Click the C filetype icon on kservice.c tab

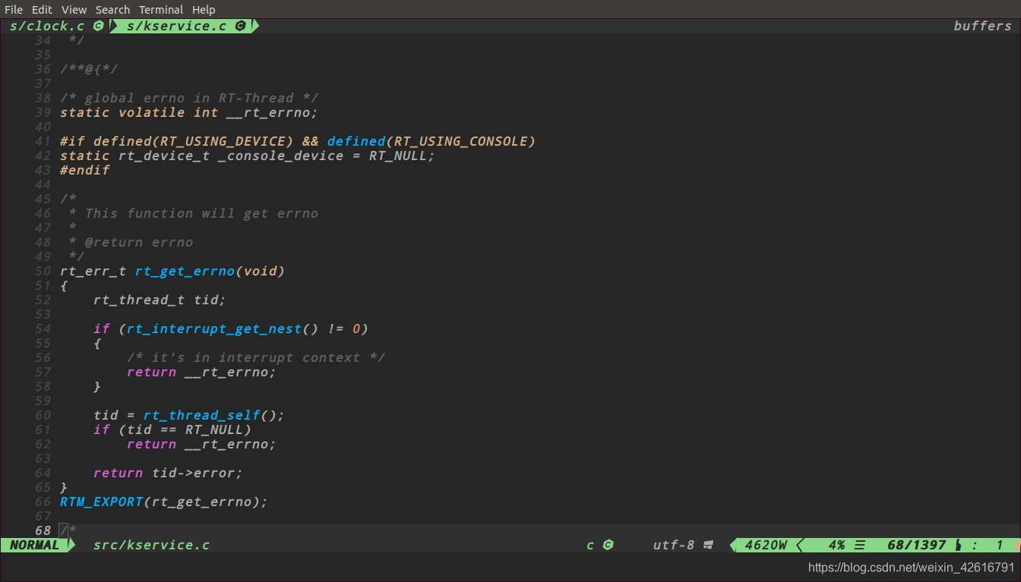tap(241, 26)
